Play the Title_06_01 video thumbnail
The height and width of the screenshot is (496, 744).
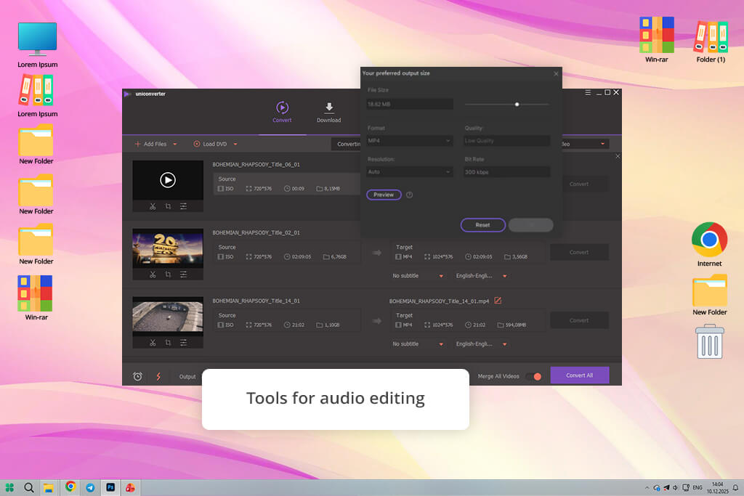[x=168, y=179]
